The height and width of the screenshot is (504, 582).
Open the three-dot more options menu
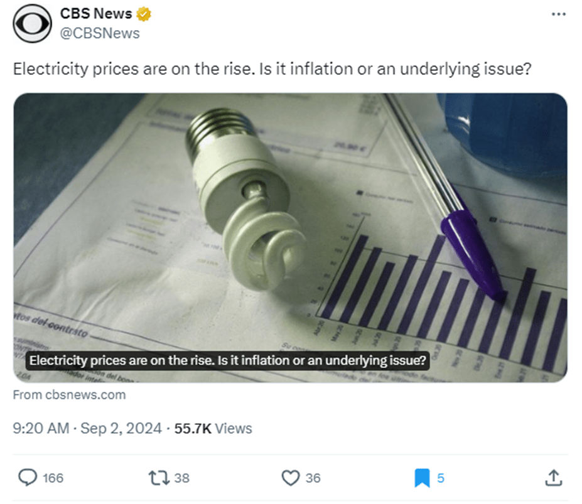tap(558, 14)
